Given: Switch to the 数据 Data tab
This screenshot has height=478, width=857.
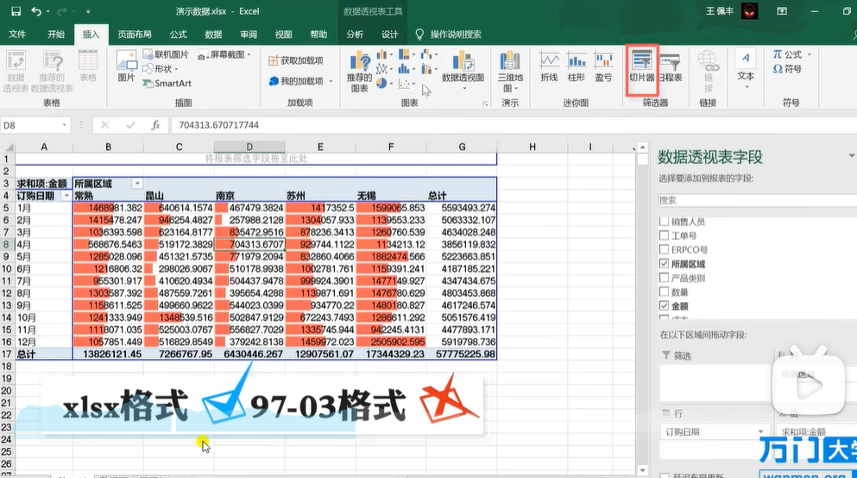Looking at the screenshot, I should click(x=213, y=35).
